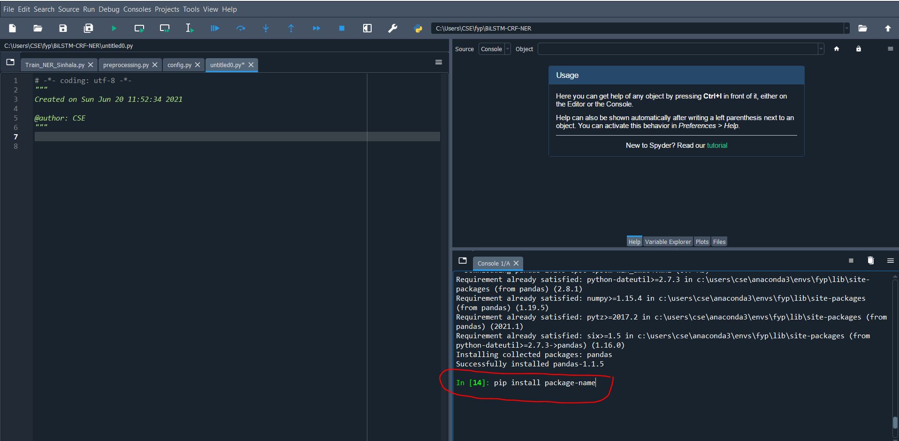899x441 pixels.
Task: Click the Run file play icon
Action: click(x=114, y=29)
